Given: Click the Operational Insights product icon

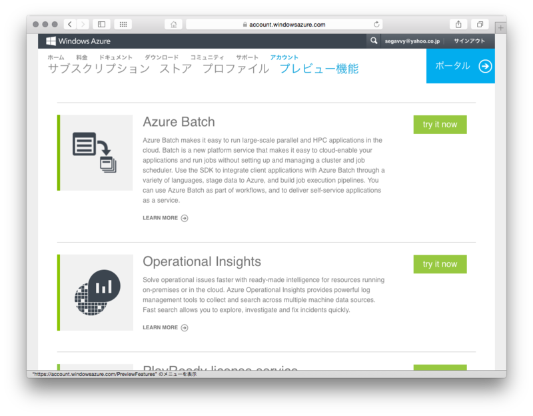Looking at the screenshot, I should tap(95, 293).
